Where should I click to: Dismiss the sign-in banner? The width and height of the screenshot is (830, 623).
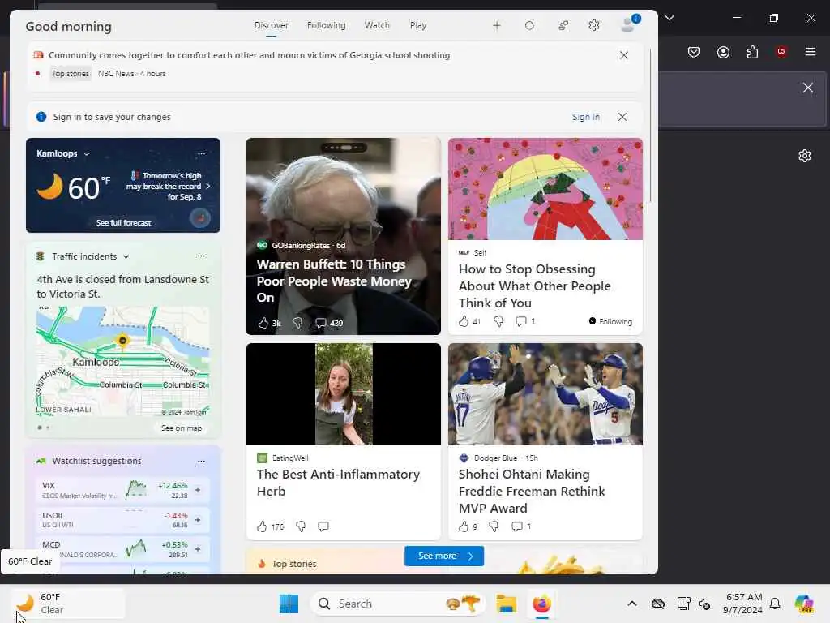click(622, 117)
